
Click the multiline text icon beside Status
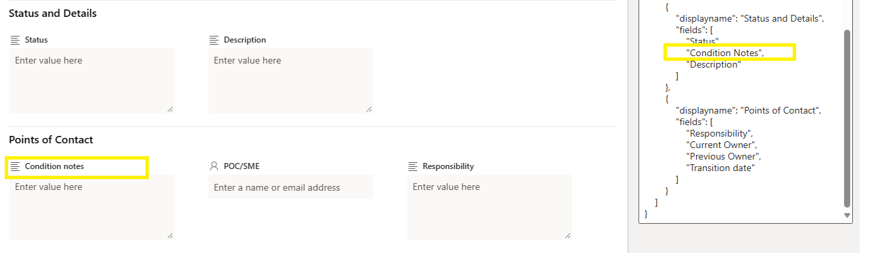pos(16,40)
